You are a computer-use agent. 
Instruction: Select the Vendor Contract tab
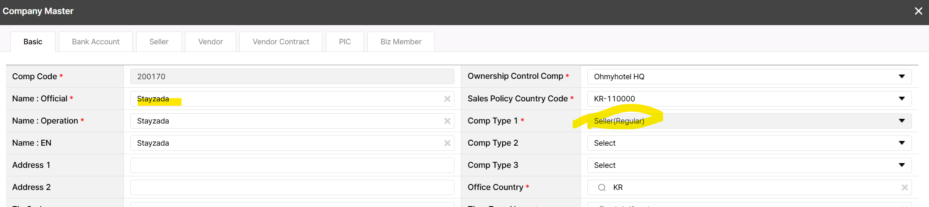click(281, 42)
